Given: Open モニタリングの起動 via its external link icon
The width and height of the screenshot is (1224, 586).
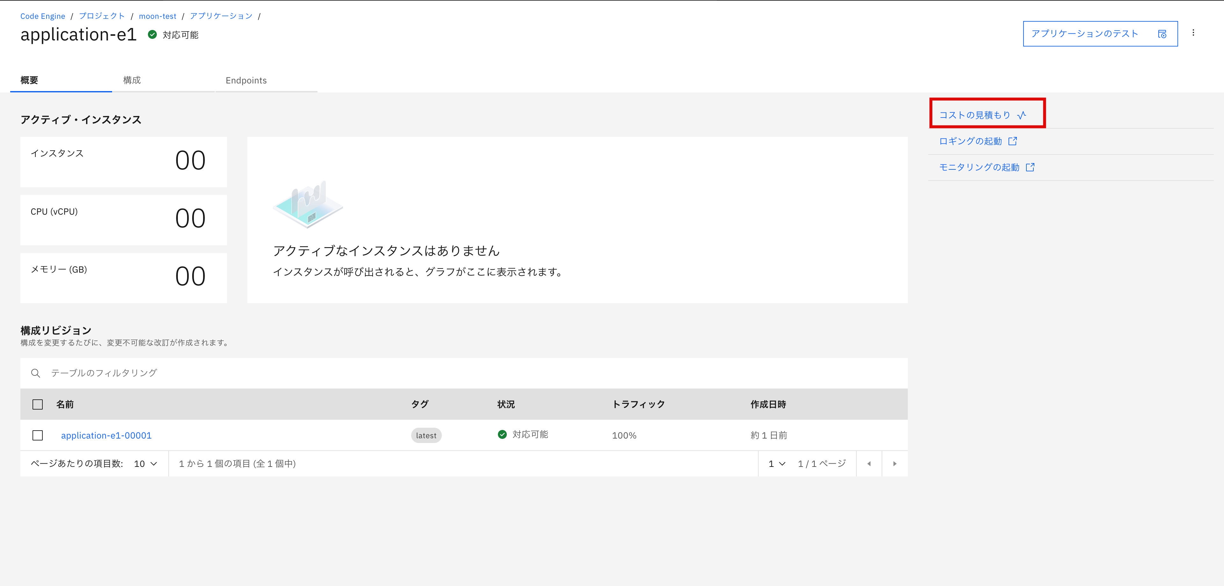Looking at the screenshot, I should (x=1031, y=167).
